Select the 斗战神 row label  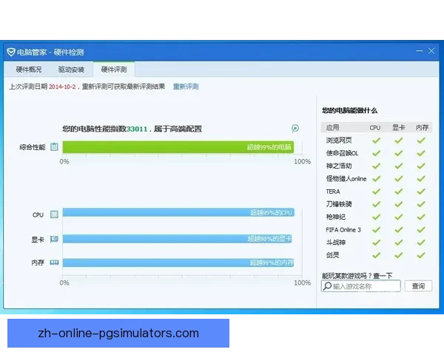[x=335, y=243]
